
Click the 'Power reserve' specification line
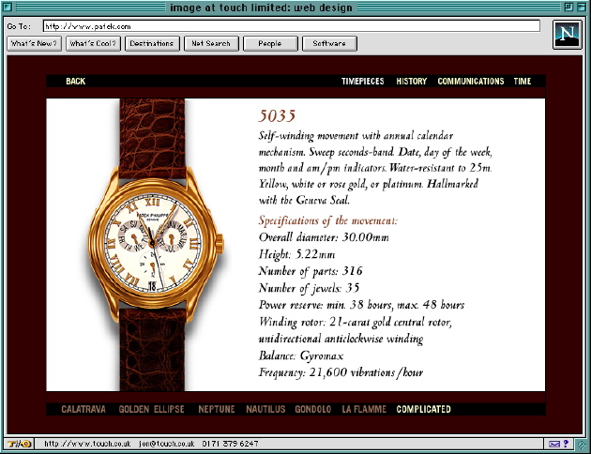[x=361, y=305]
